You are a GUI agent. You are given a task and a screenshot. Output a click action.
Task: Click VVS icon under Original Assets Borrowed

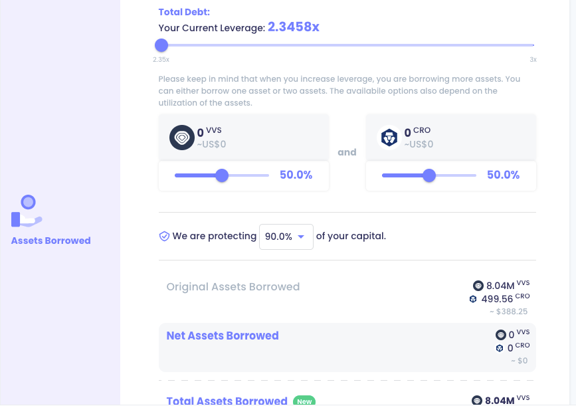point(478,286)
